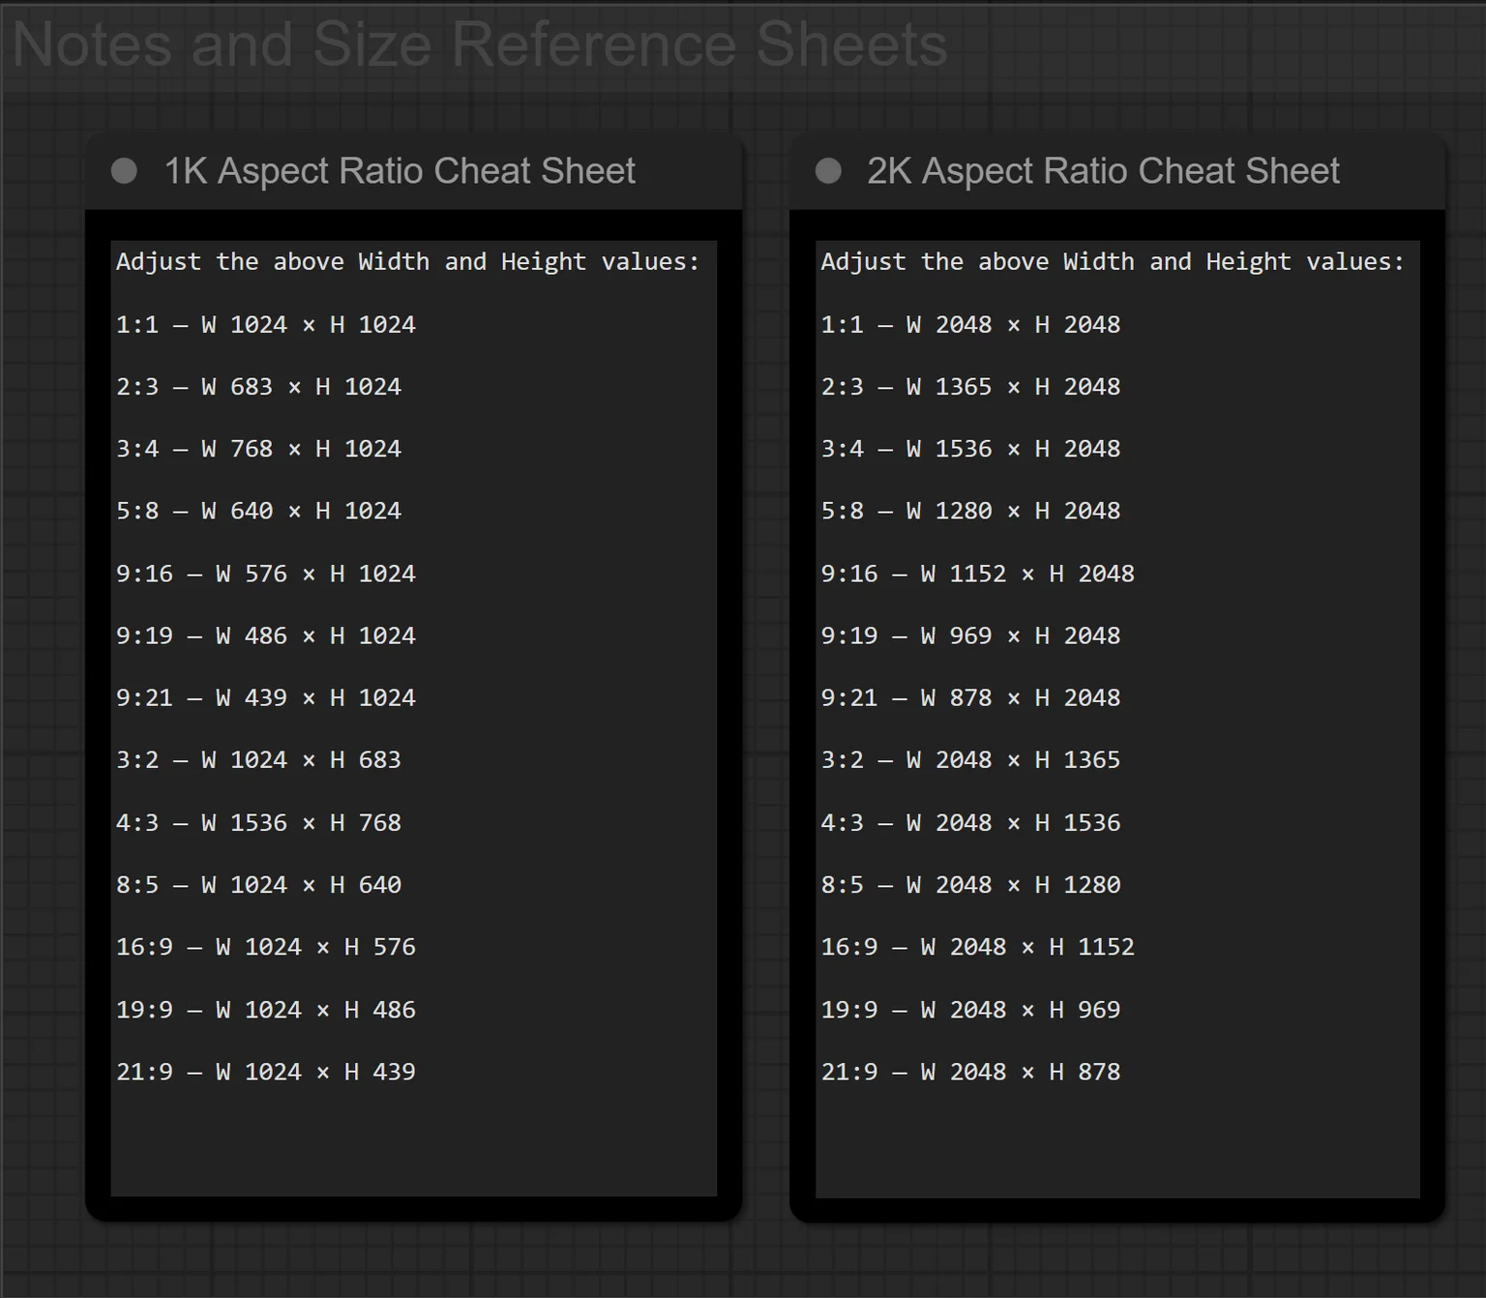
Task: Click the line '8:5 — W 1024 × H 640'
Action: (258, 884)
